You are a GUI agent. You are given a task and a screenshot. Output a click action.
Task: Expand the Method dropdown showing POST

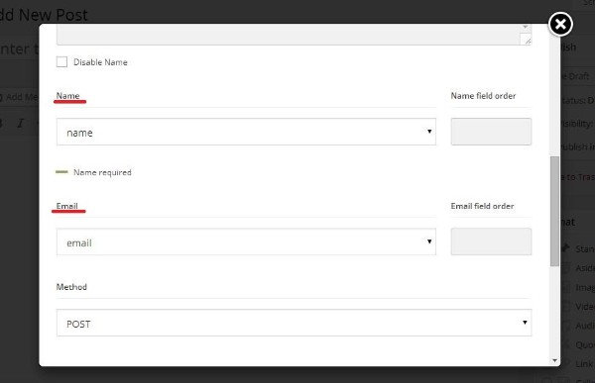click(x=295, y=323)
